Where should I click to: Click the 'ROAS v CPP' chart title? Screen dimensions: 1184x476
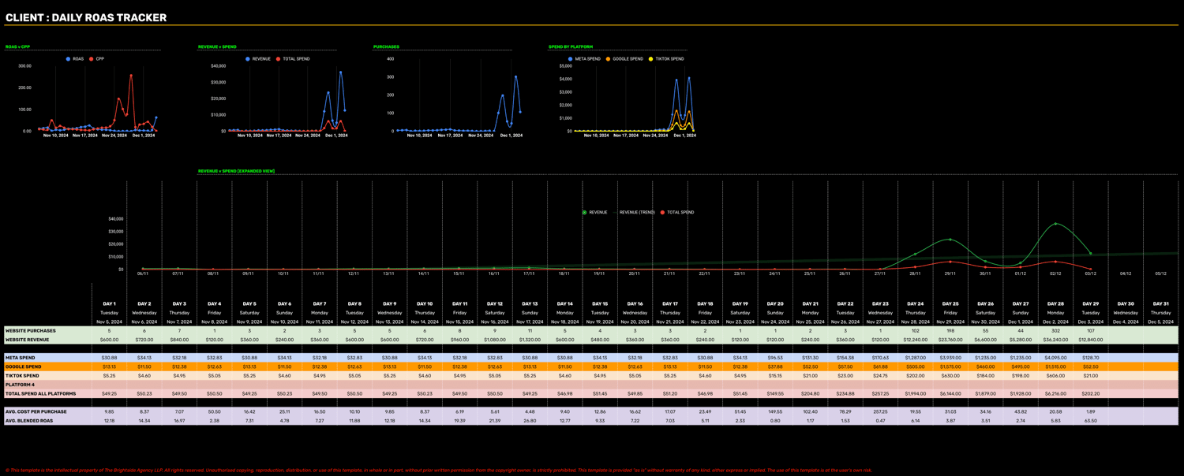point(17,47)
